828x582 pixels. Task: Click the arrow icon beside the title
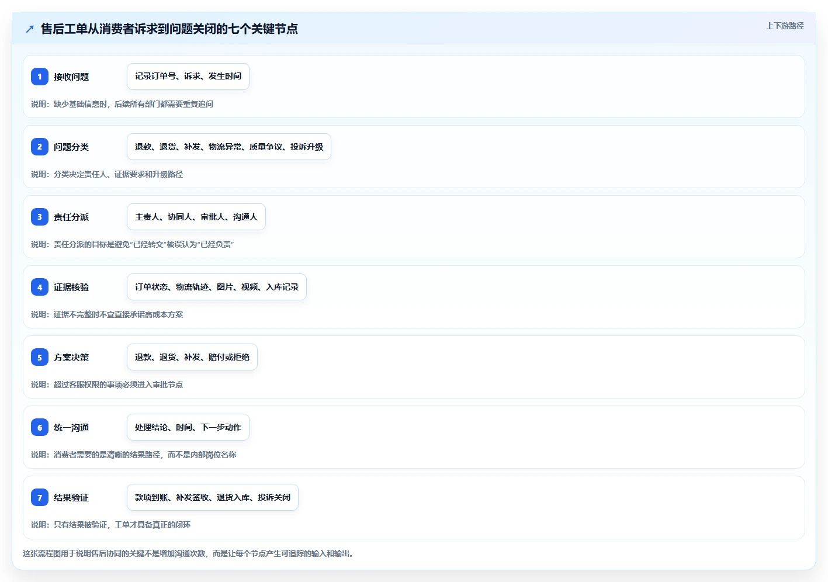coord(30,29)
